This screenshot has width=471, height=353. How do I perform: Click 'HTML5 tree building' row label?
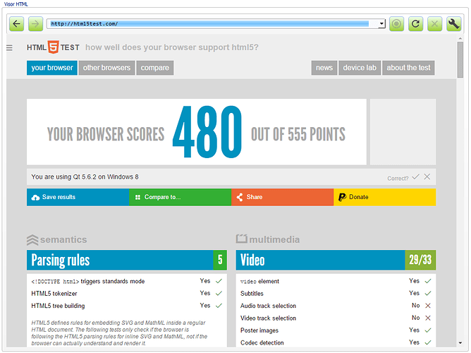tap(58, 306)
